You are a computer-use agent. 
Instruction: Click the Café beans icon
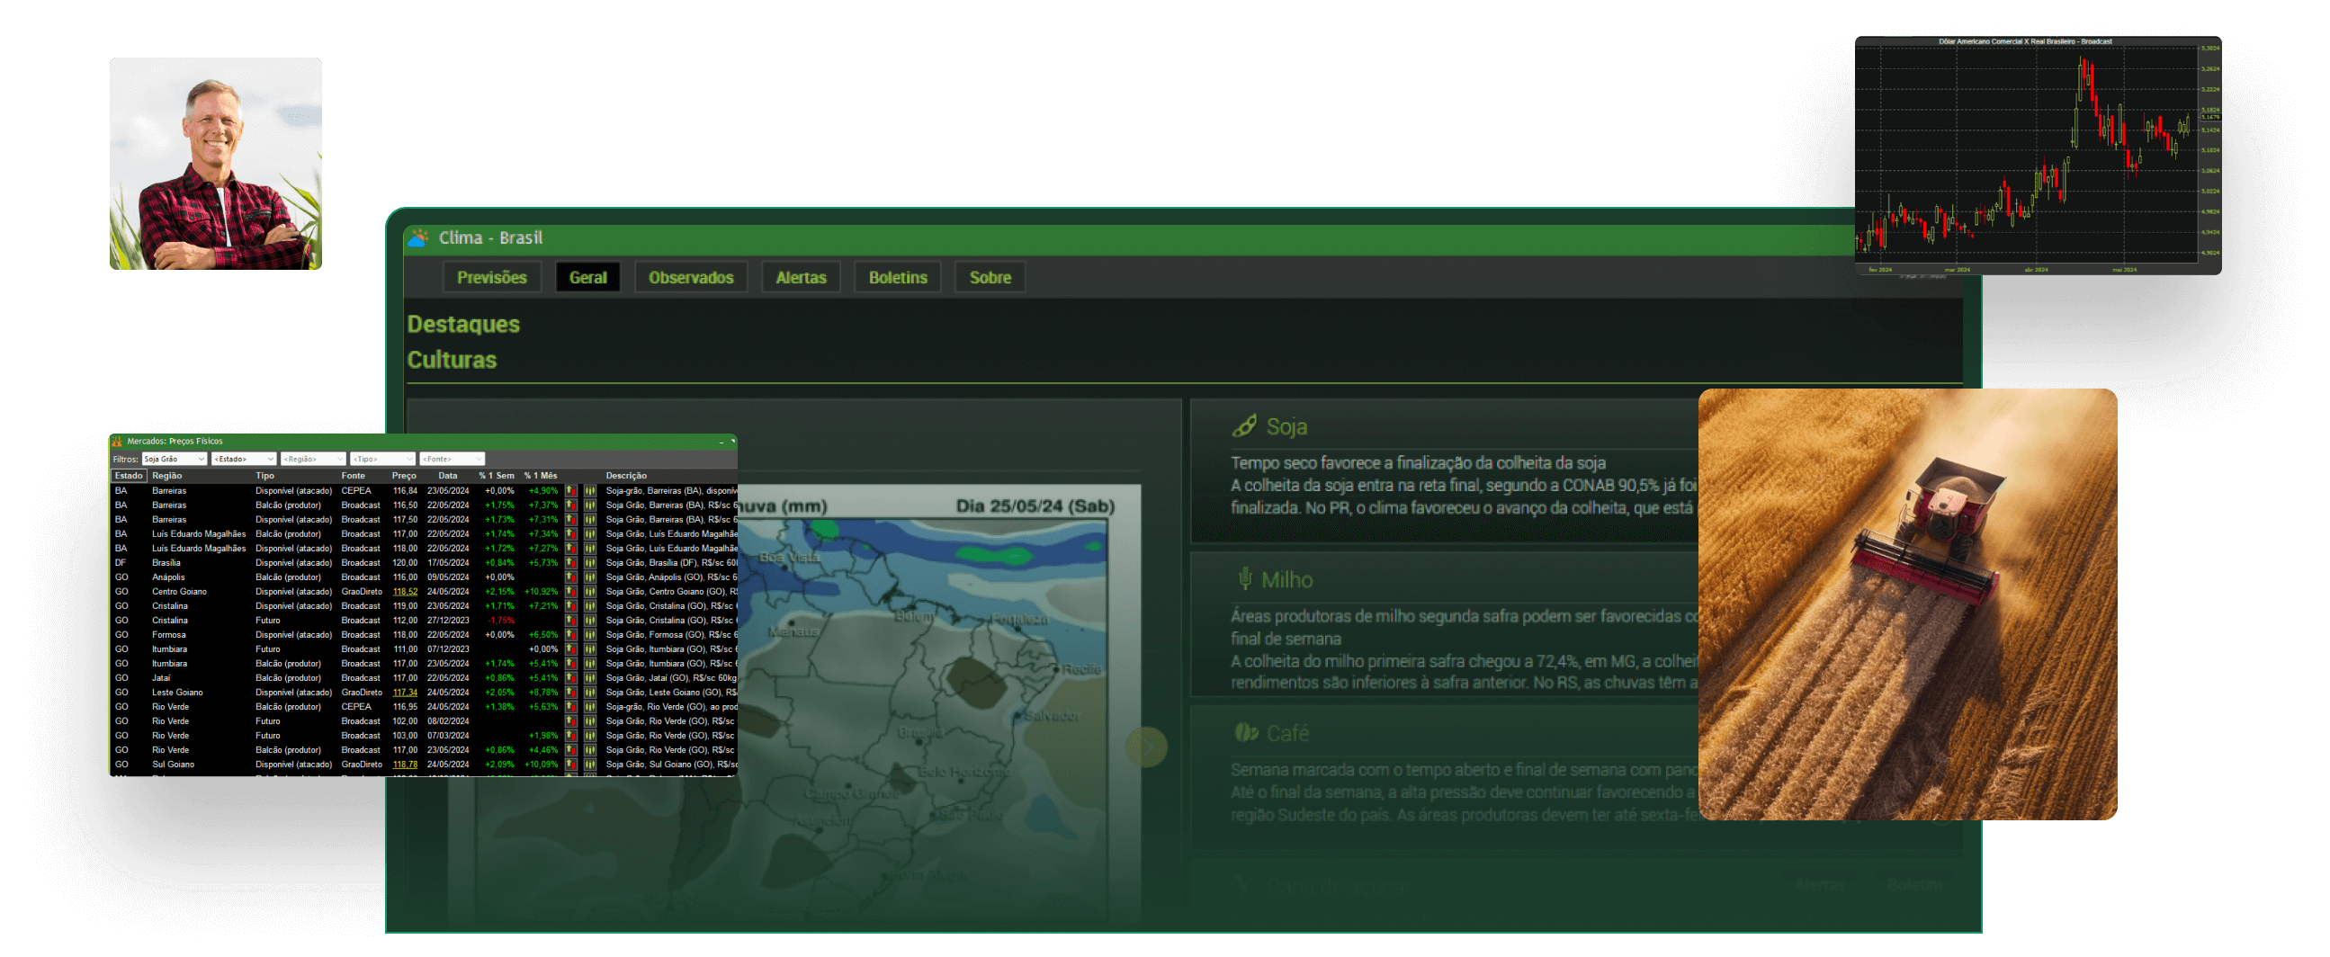1246,733
